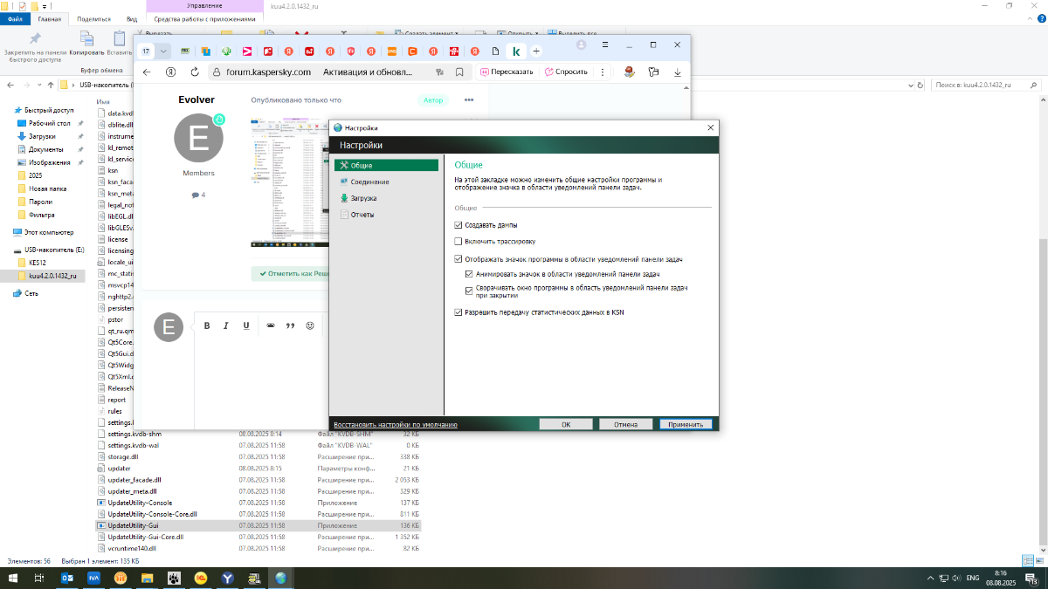Click the Underline button in forum editor
This screenshot has width=1048, height=589.
point(246,325)
